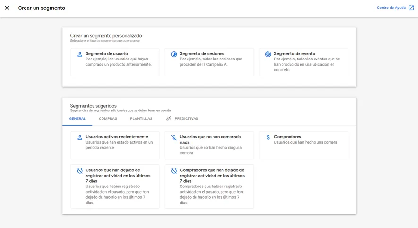Switch to the COMPRAS tab
Viewport: 418px width, 228px height.
pos(108,119)
